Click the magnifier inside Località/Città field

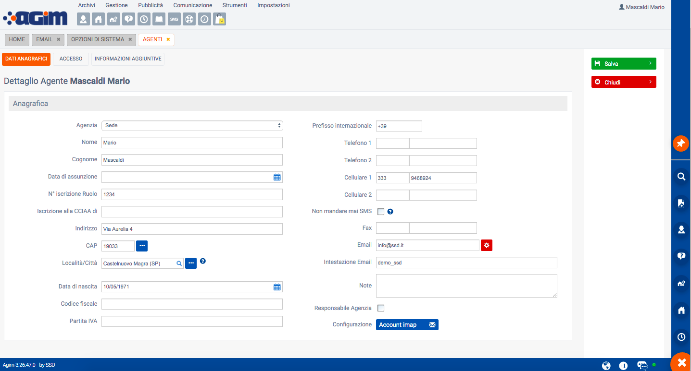tap(179, 263)
